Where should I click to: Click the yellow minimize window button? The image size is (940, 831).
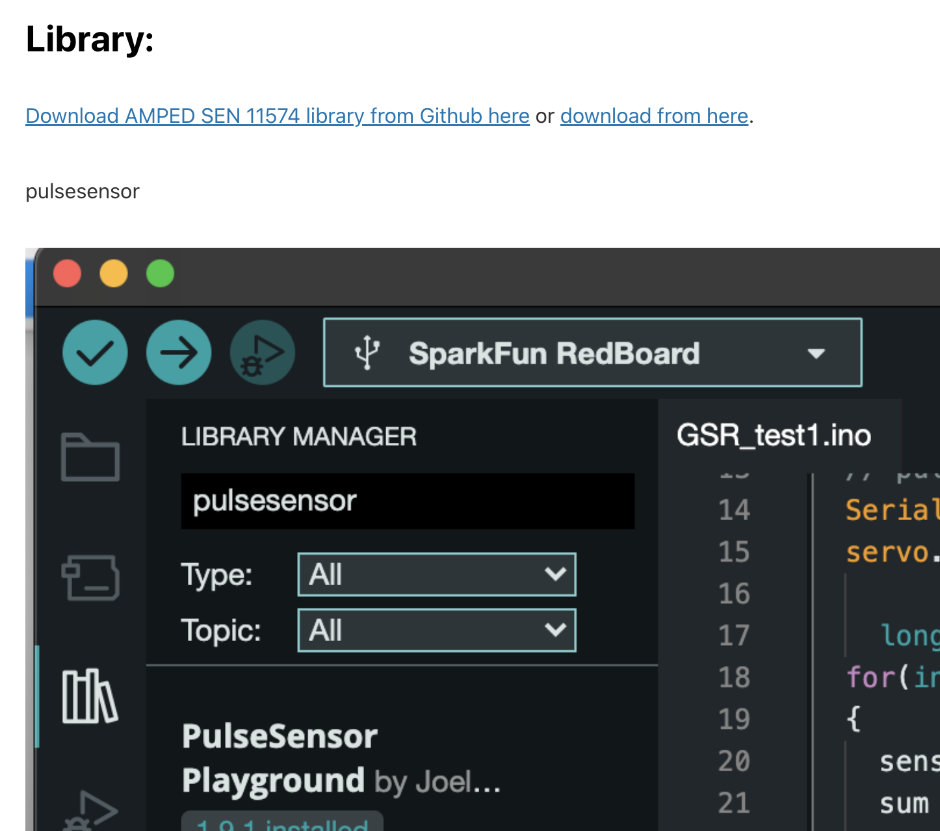(114, 273)
